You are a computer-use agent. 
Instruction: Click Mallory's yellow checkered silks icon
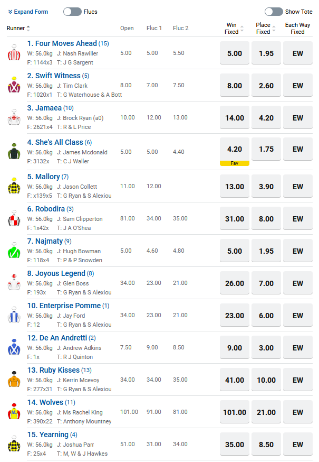[14, 186]
